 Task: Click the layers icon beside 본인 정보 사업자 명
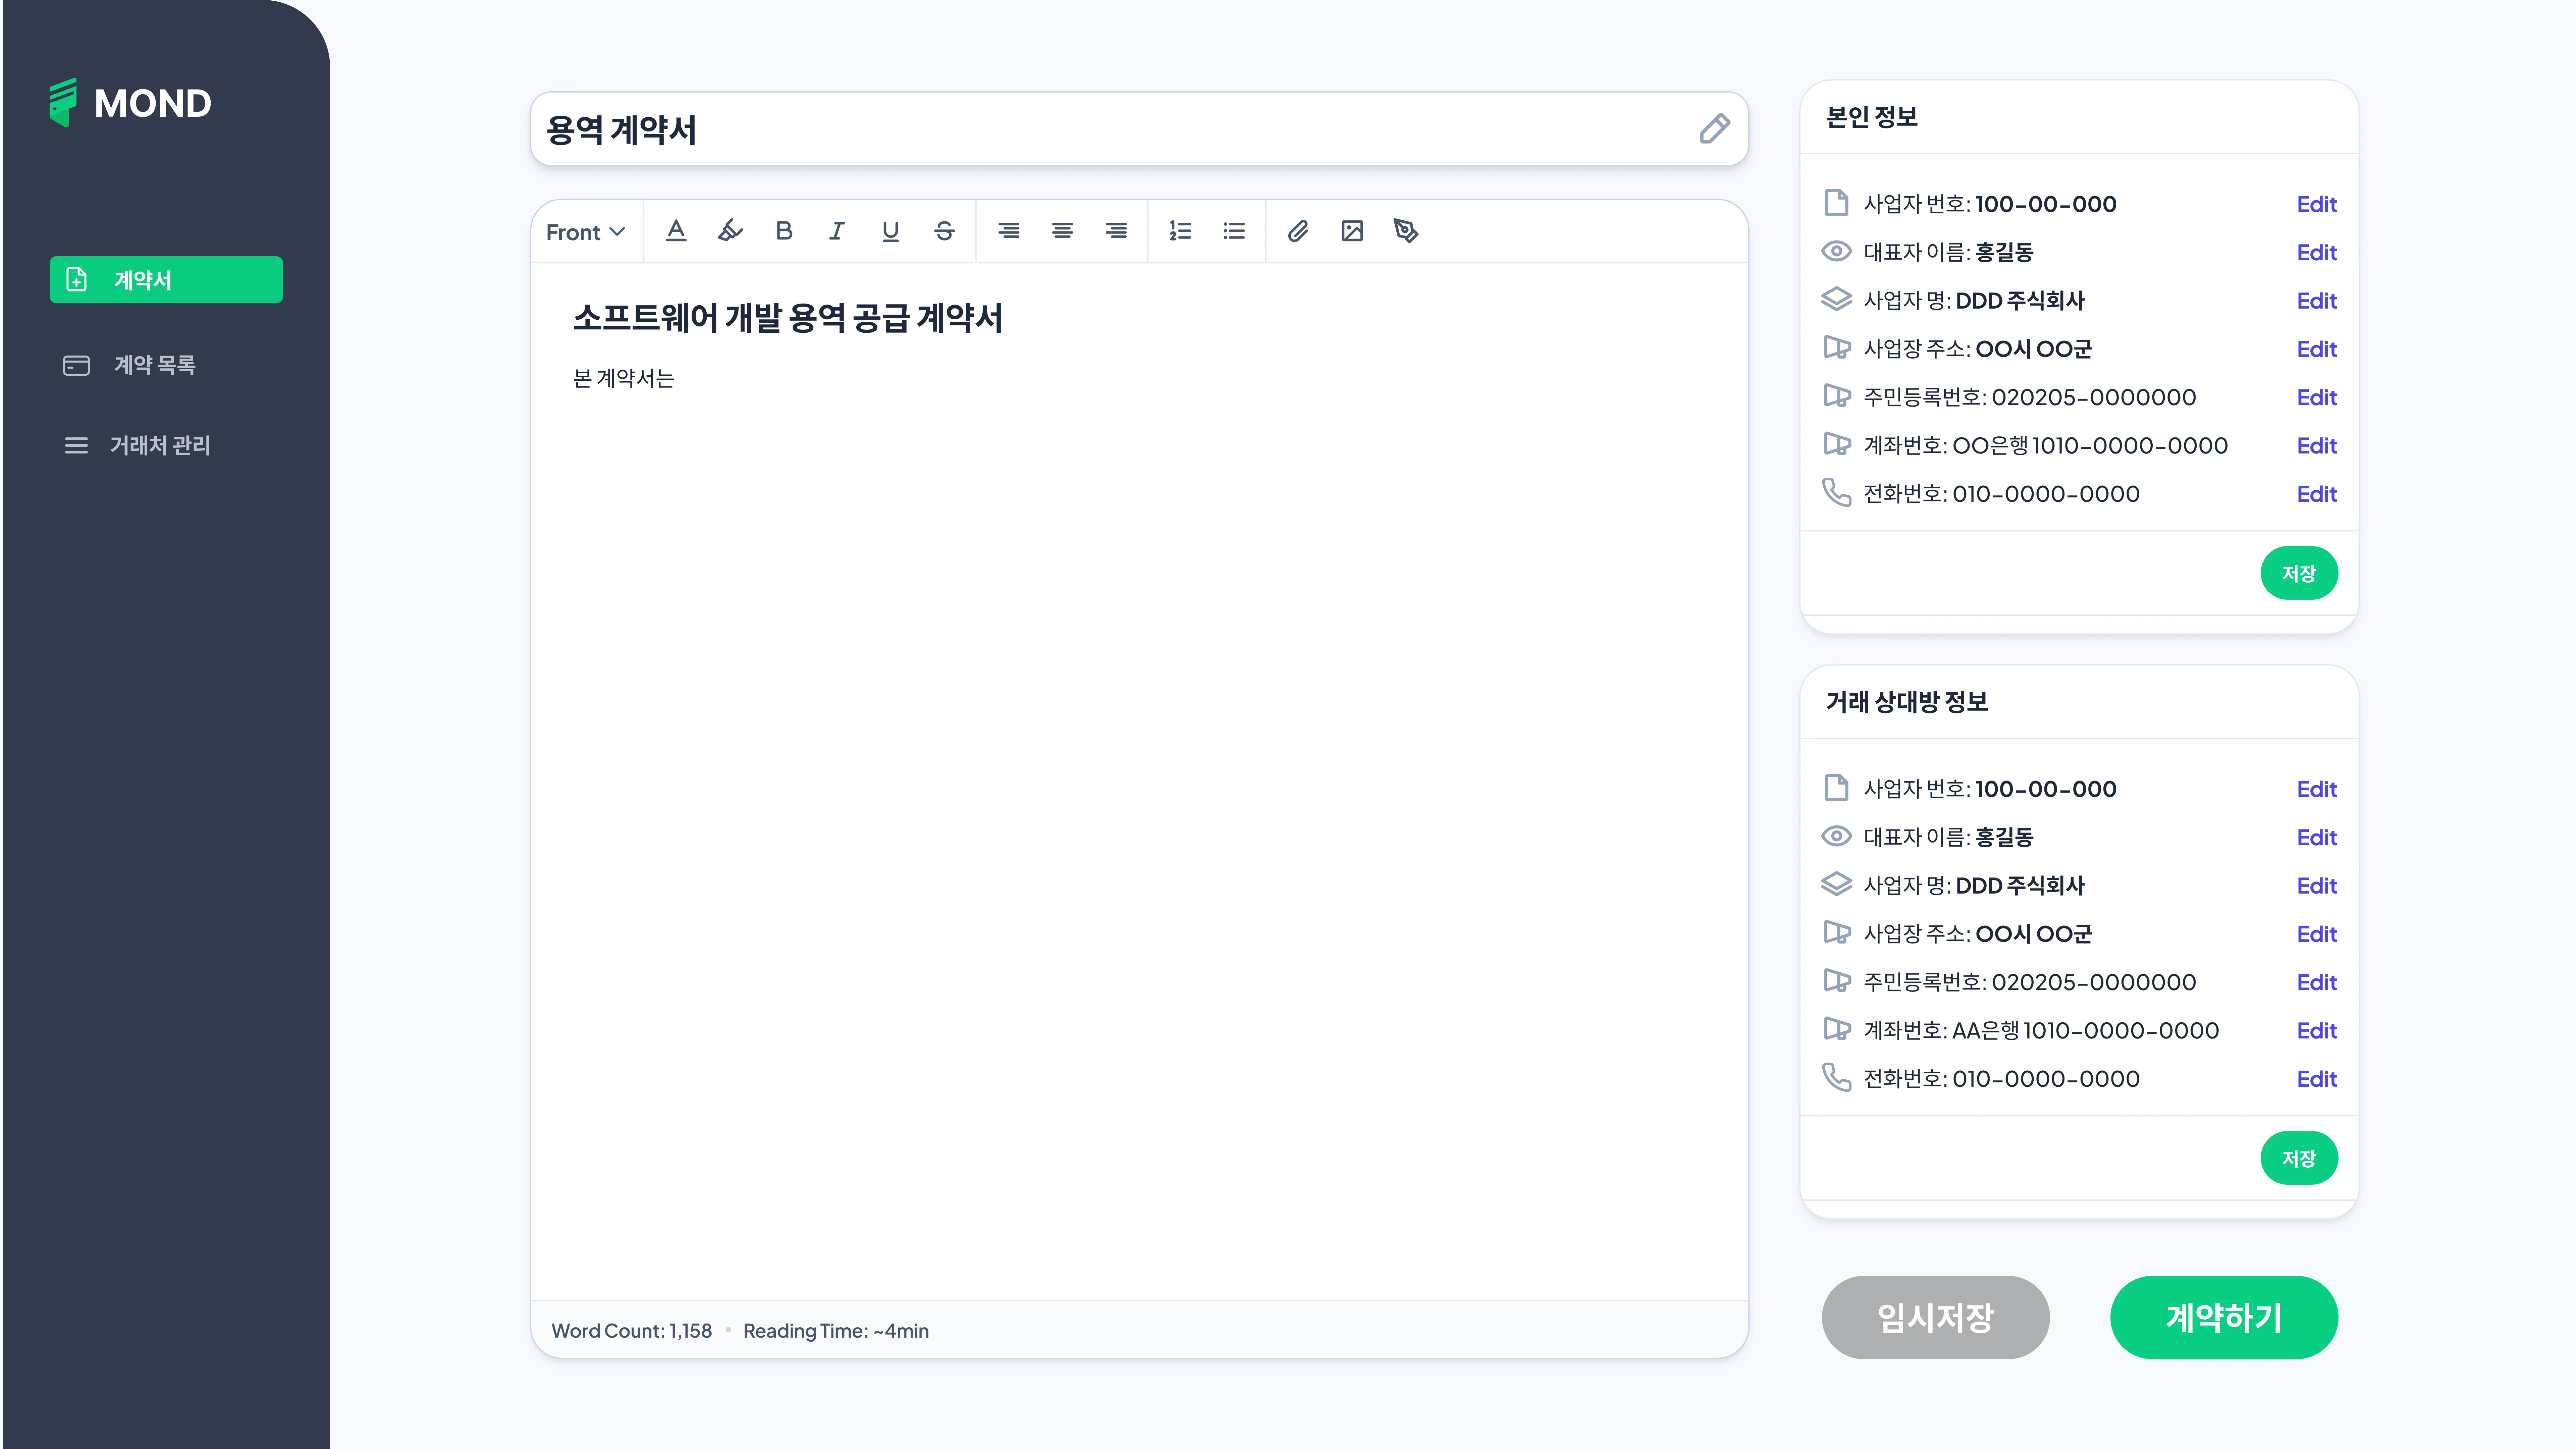1836,299
